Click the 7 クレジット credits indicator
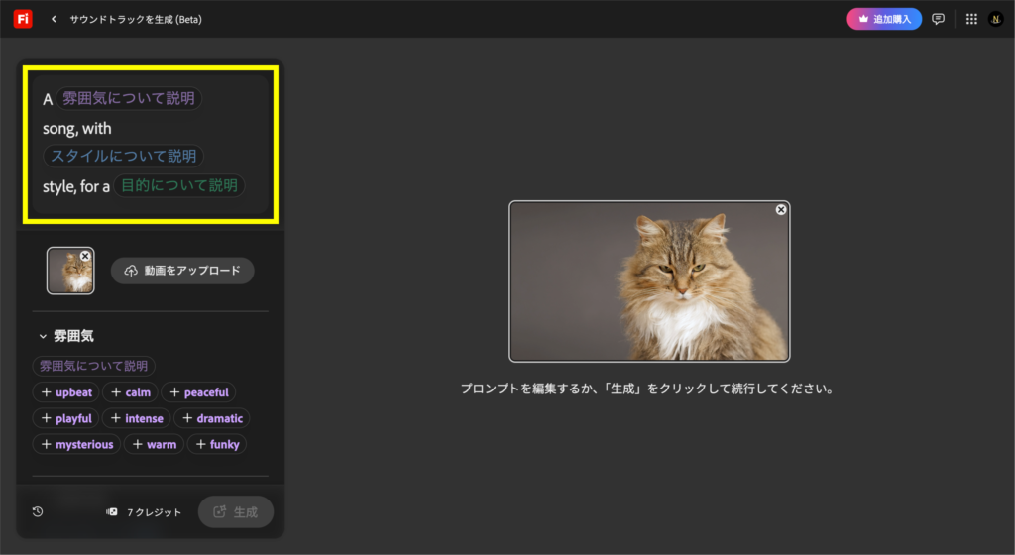This screenshot has height=555, width=1015. pos(145,512)
